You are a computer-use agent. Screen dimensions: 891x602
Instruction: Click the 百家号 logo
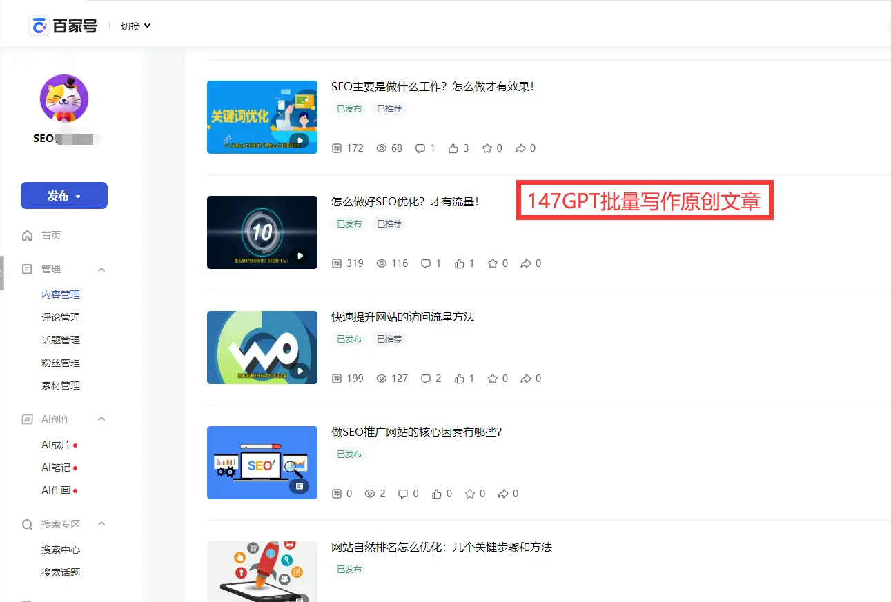(x=63, y=25)
